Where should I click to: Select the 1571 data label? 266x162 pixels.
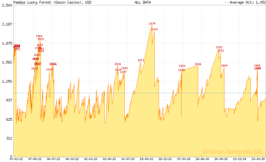point(141,60)
